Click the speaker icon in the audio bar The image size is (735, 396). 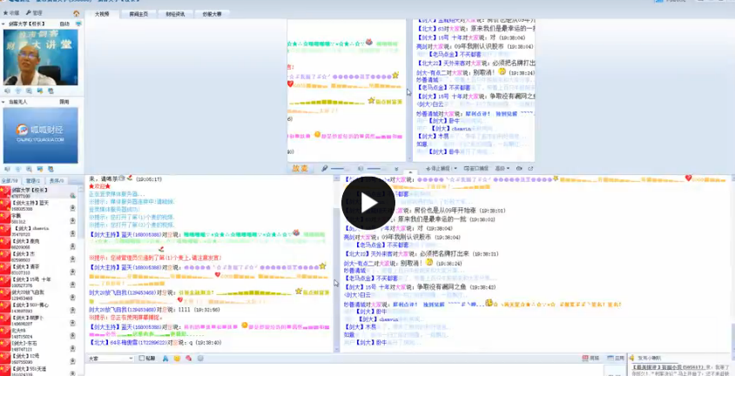click(361, 168)
